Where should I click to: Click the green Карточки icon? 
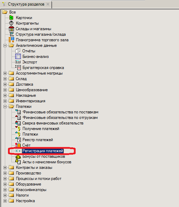(11, 18)
